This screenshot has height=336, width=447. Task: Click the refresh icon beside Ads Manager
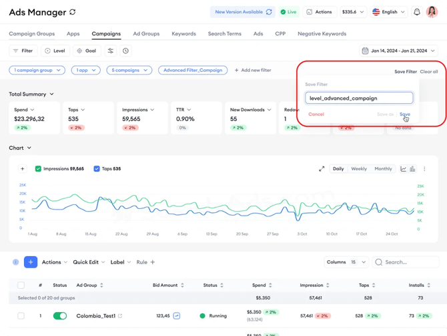tap(72, 13)
